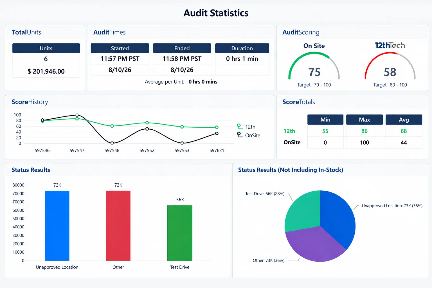432x288 pixels.
Task: Select the 11:57 PM PST start time
Action: (120, 59)
